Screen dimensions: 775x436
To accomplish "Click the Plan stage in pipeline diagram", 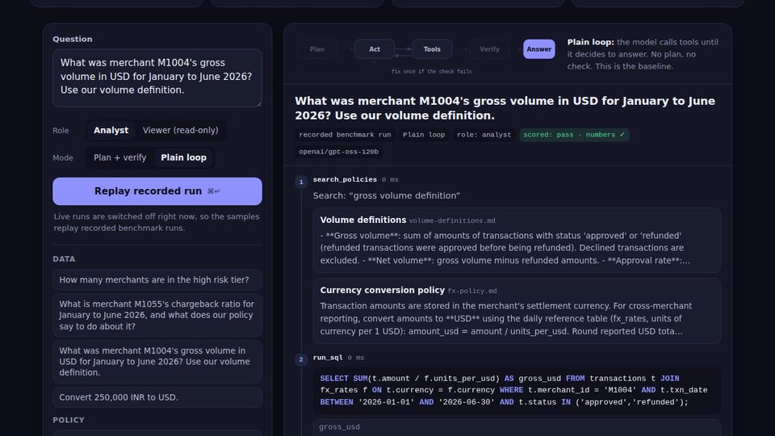I will 317,49.
